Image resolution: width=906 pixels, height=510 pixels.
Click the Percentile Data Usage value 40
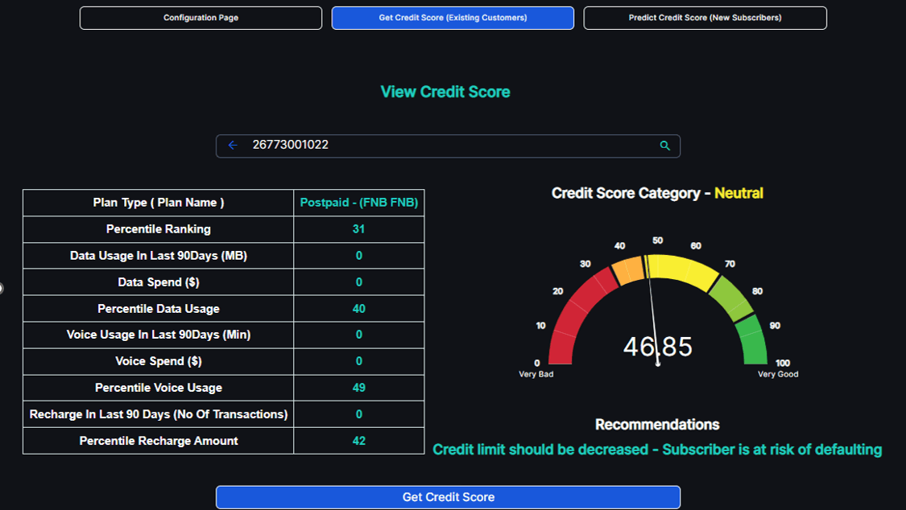click(358, 309)
